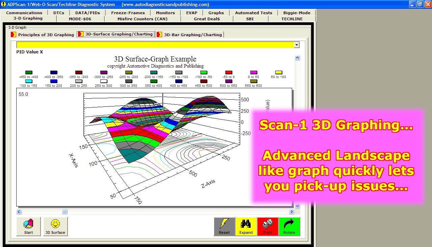Hit the Reset lightning-bolt button
The width and height of the screenshot is (432, 247).
pos(224,226)
